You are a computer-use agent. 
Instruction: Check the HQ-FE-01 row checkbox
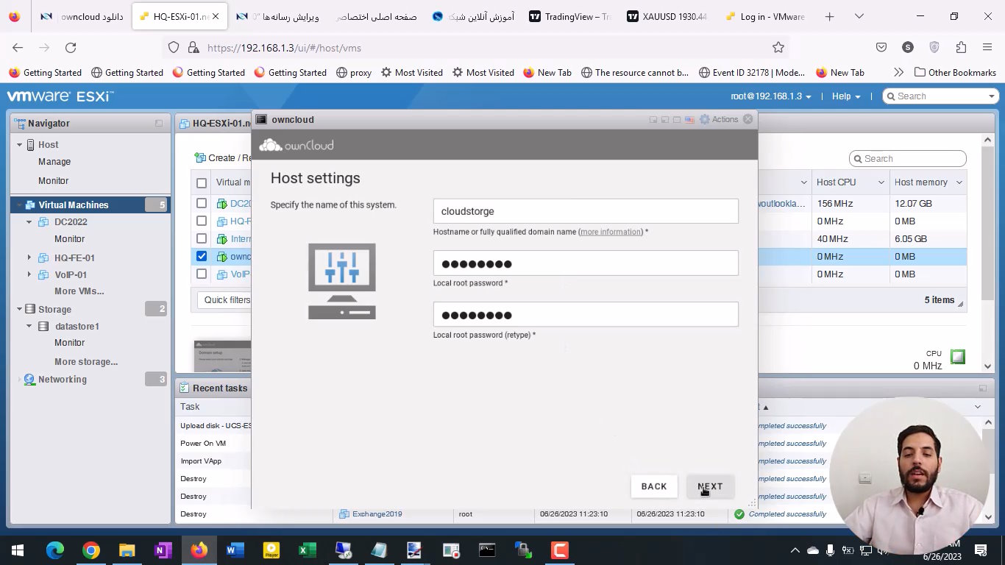tap(202, 221)
